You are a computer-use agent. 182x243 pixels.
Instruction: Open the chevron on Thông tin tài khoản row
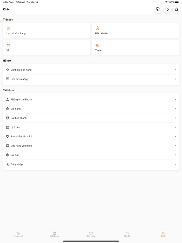point(175,99)
